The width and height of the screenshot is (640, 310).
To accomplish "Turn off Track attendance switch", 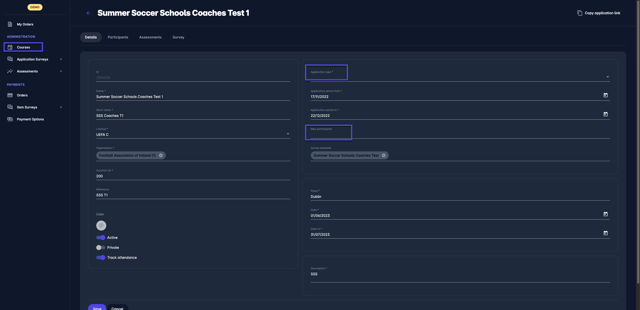I will (x=101, y=258).
